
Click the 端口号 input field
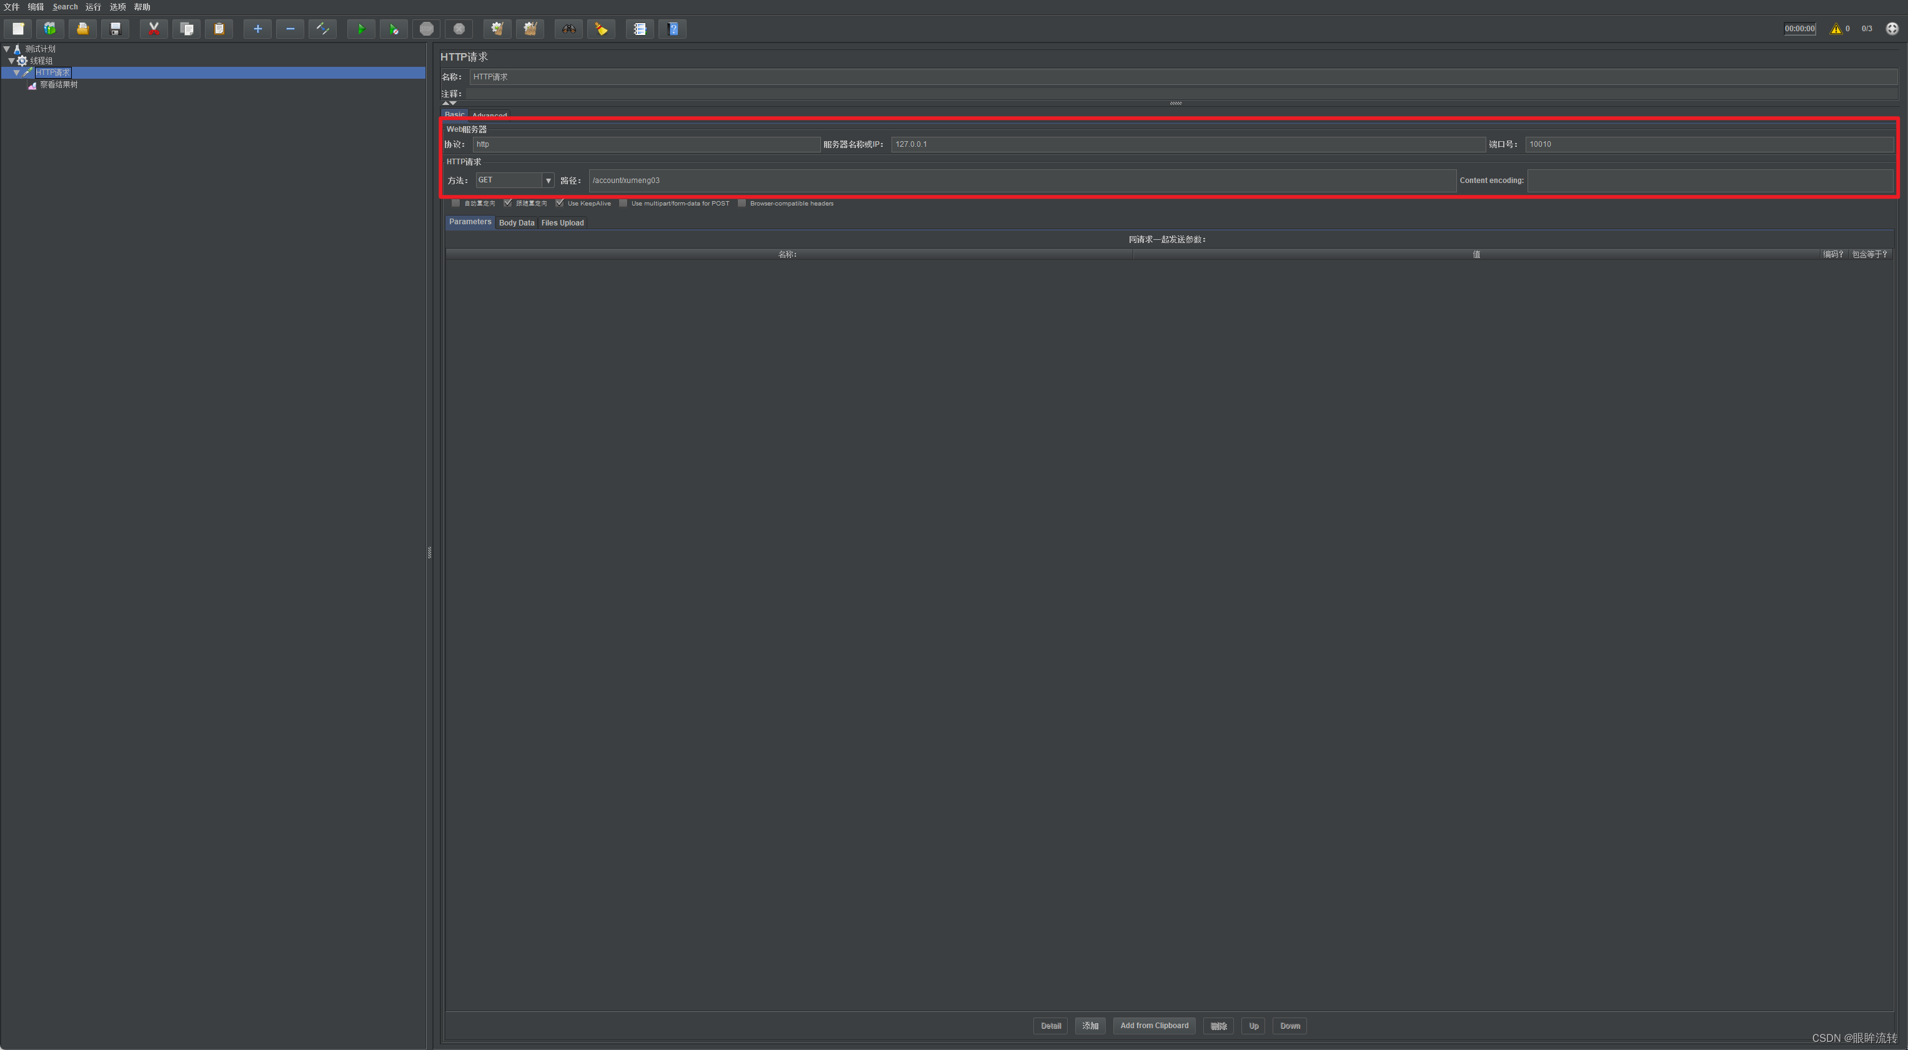[x=1706, y=144]
